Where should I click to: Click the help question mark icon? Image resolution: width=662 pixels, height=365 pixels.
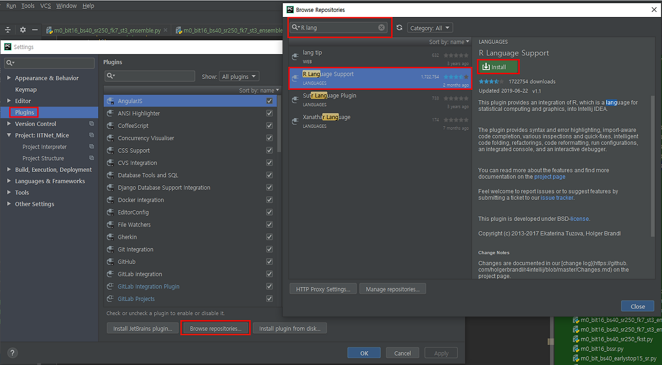[12, 353]
